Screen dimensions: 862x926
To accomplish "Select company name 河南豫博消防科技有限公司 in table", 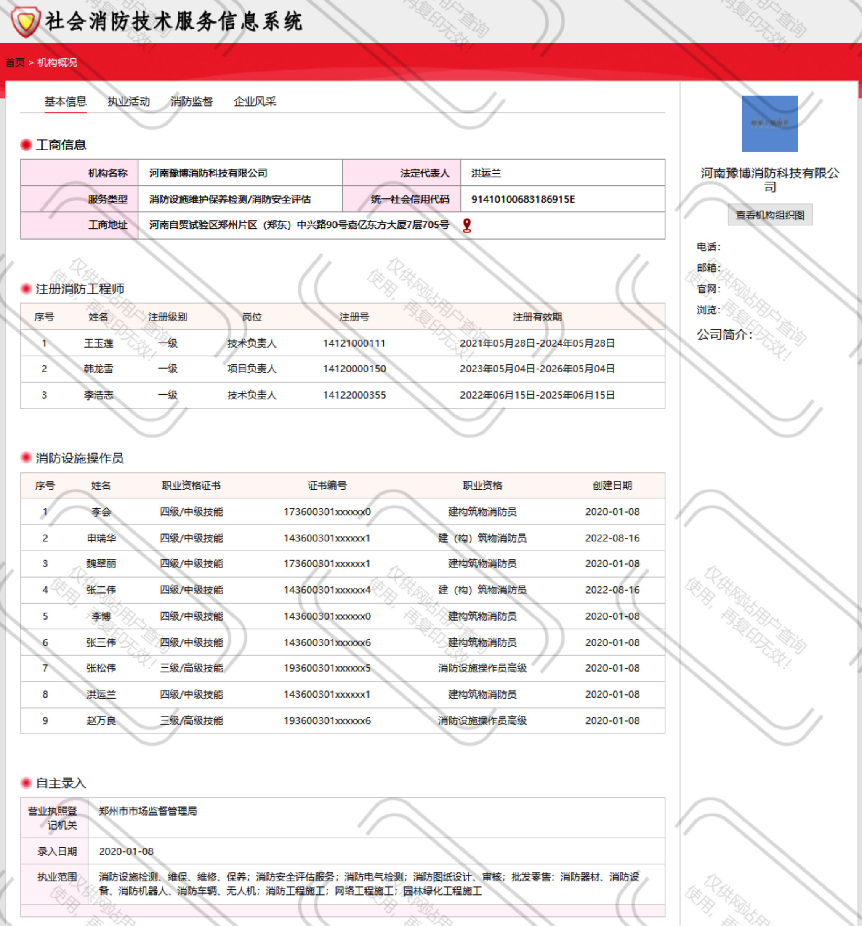I will [x=208, y=173].
